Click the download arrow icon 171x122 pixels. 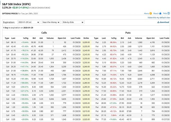158,22
